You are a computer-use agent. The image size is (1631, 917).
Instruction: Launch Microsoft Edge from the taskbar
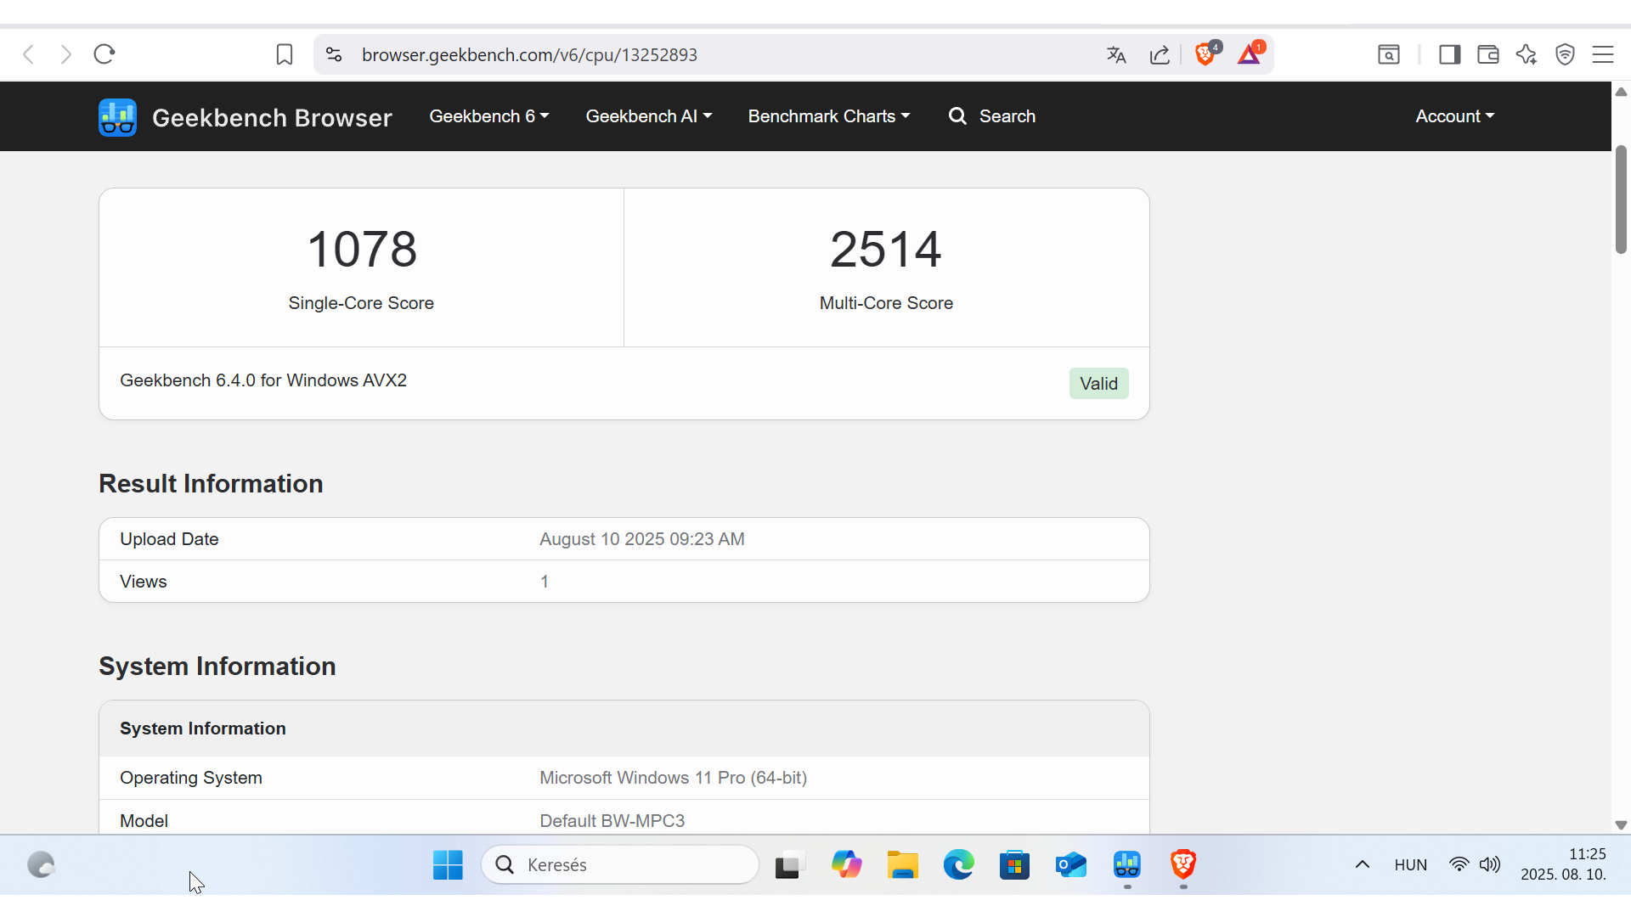[958, 865]
